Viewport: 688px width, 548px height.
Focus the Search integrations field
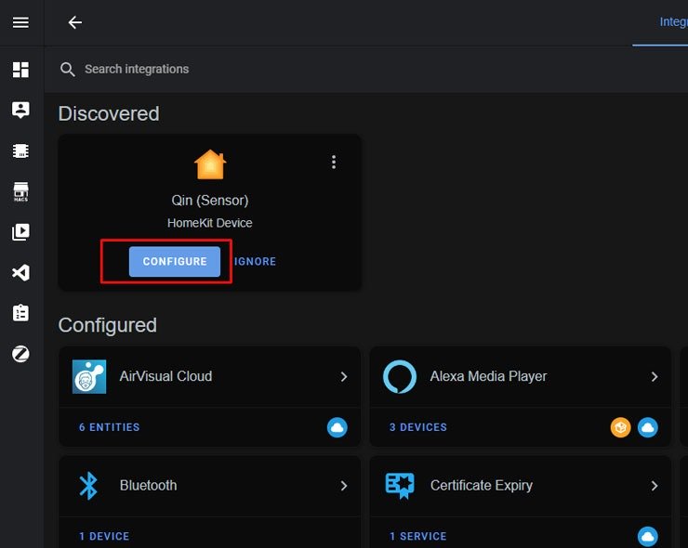(366, 70)
